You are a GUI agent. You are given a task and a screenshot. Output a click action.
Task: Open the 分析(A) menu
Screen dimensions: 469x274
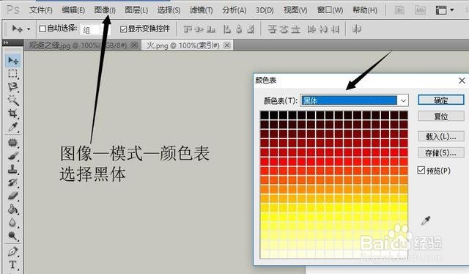click(234, 10)
